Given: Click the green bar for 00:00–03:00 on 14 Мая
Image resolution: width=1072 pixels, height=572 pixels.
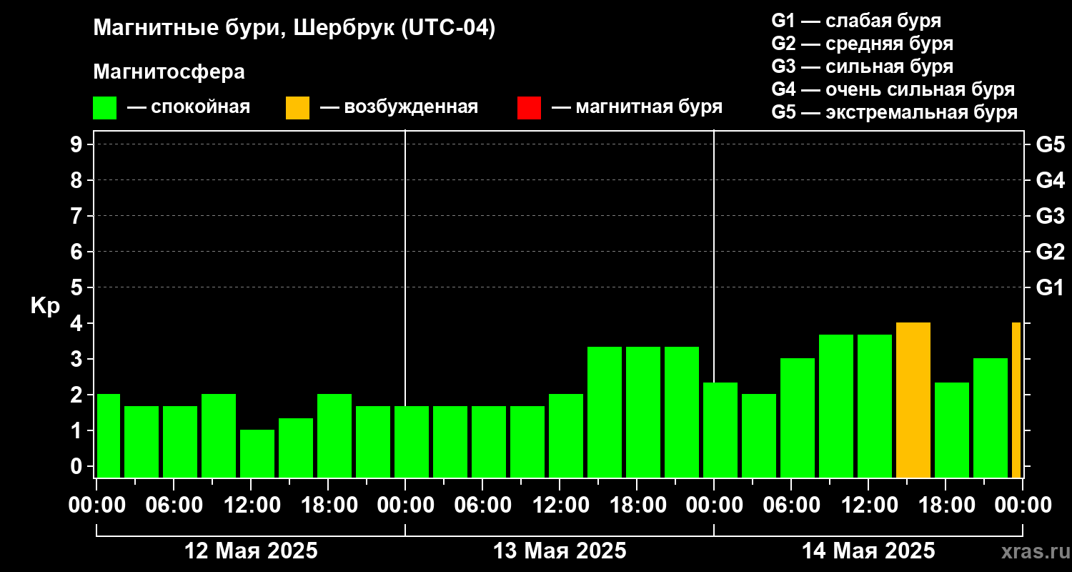Looking at the screenshot, I should click(x=720, y=430).
